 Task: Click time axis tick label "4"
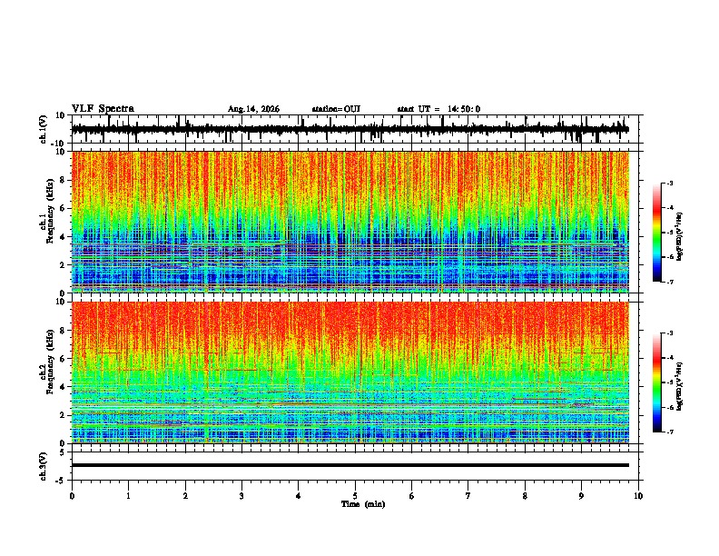(x=299, y=496)
